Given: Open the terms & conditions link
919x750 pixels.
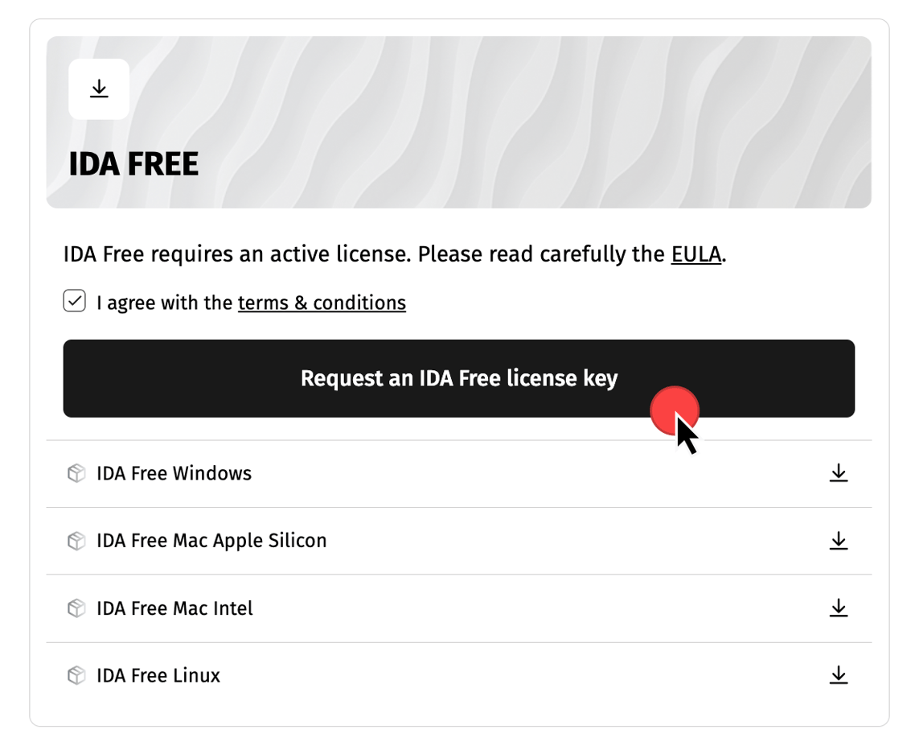Looking at the screenshot, I should point(321,303).
